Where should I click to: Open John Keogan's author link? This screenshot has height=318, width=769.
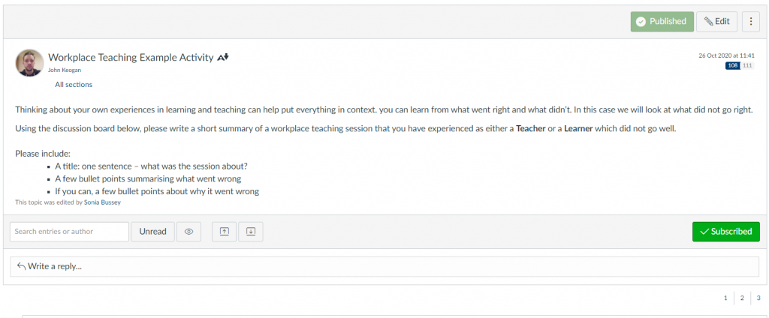click(x=64, y=70)
